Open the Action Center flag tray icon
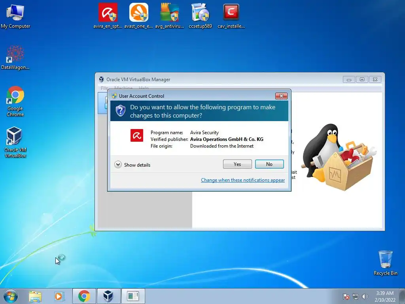This screenshot has height=304, width=405. click(x=346, y=296)
